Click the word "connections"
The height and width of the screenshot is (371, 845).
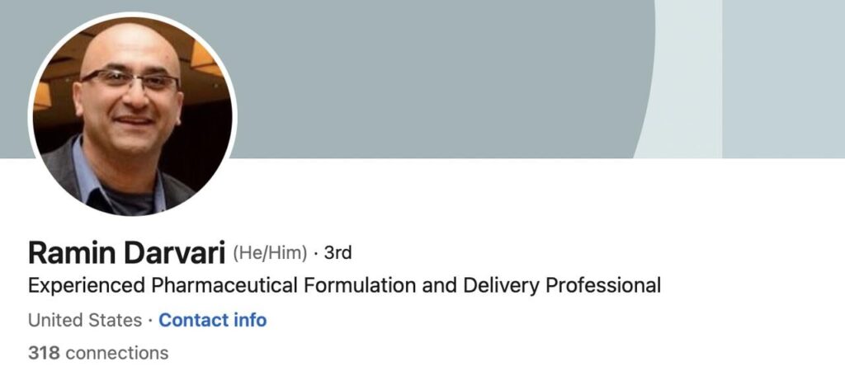pyautogui.click(x=116, y=353)
